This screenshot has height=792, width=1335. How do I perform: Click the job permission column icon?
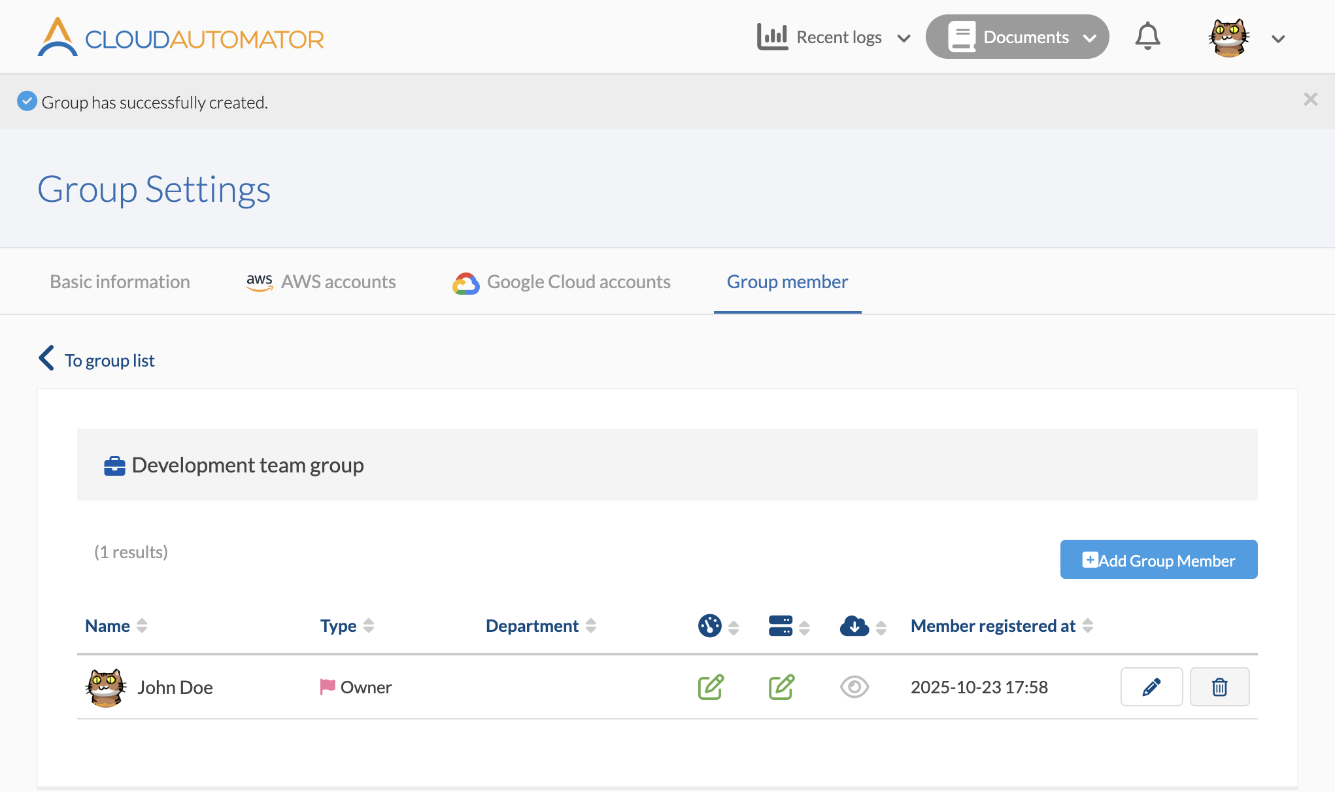click(709, 626)
